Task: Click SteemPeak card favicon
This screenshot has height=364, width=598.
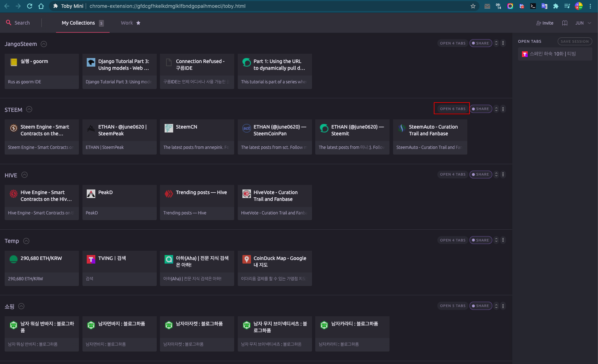Action: [x=91, y=128]
